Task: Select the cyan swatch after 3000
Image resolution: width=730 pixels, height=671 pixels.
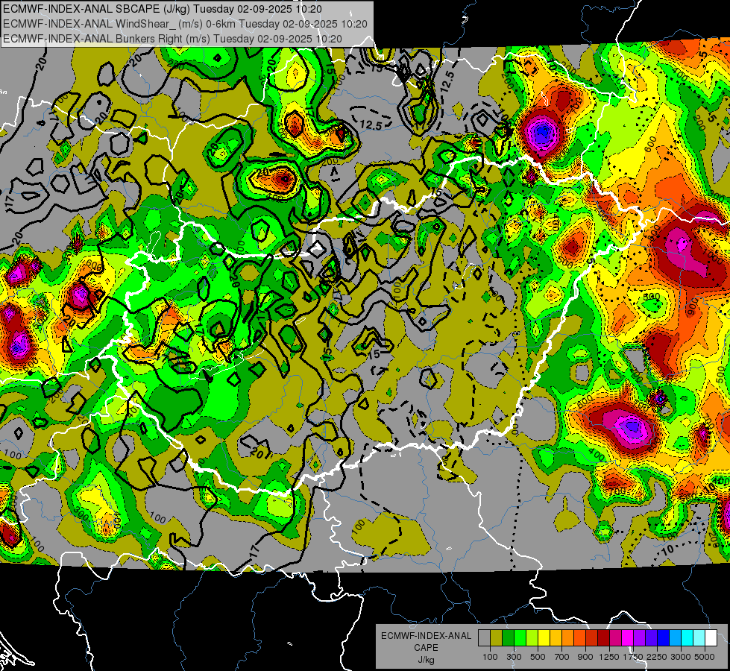Action: click(687, 638)
